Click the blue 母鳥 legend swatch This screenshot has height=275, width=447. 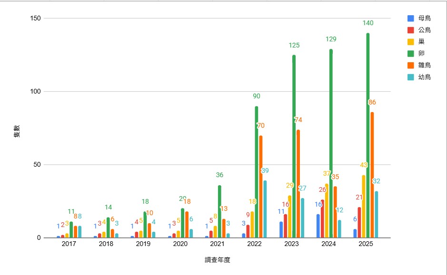pyautogui.click(x=410, y=19)
